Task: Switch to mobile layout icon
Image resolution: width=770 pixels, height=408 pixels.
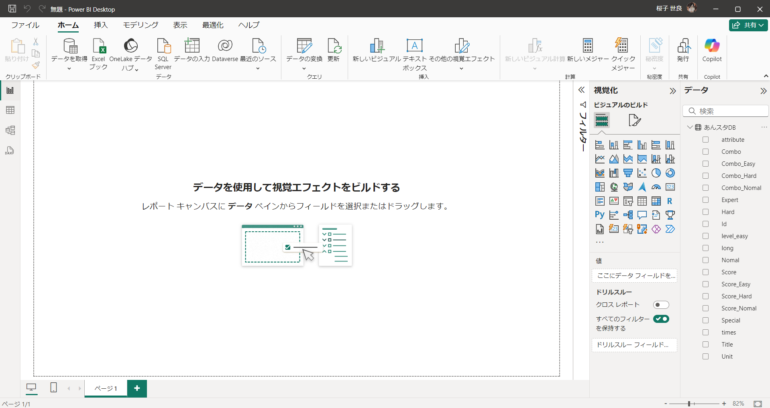Action: [53, 388]
